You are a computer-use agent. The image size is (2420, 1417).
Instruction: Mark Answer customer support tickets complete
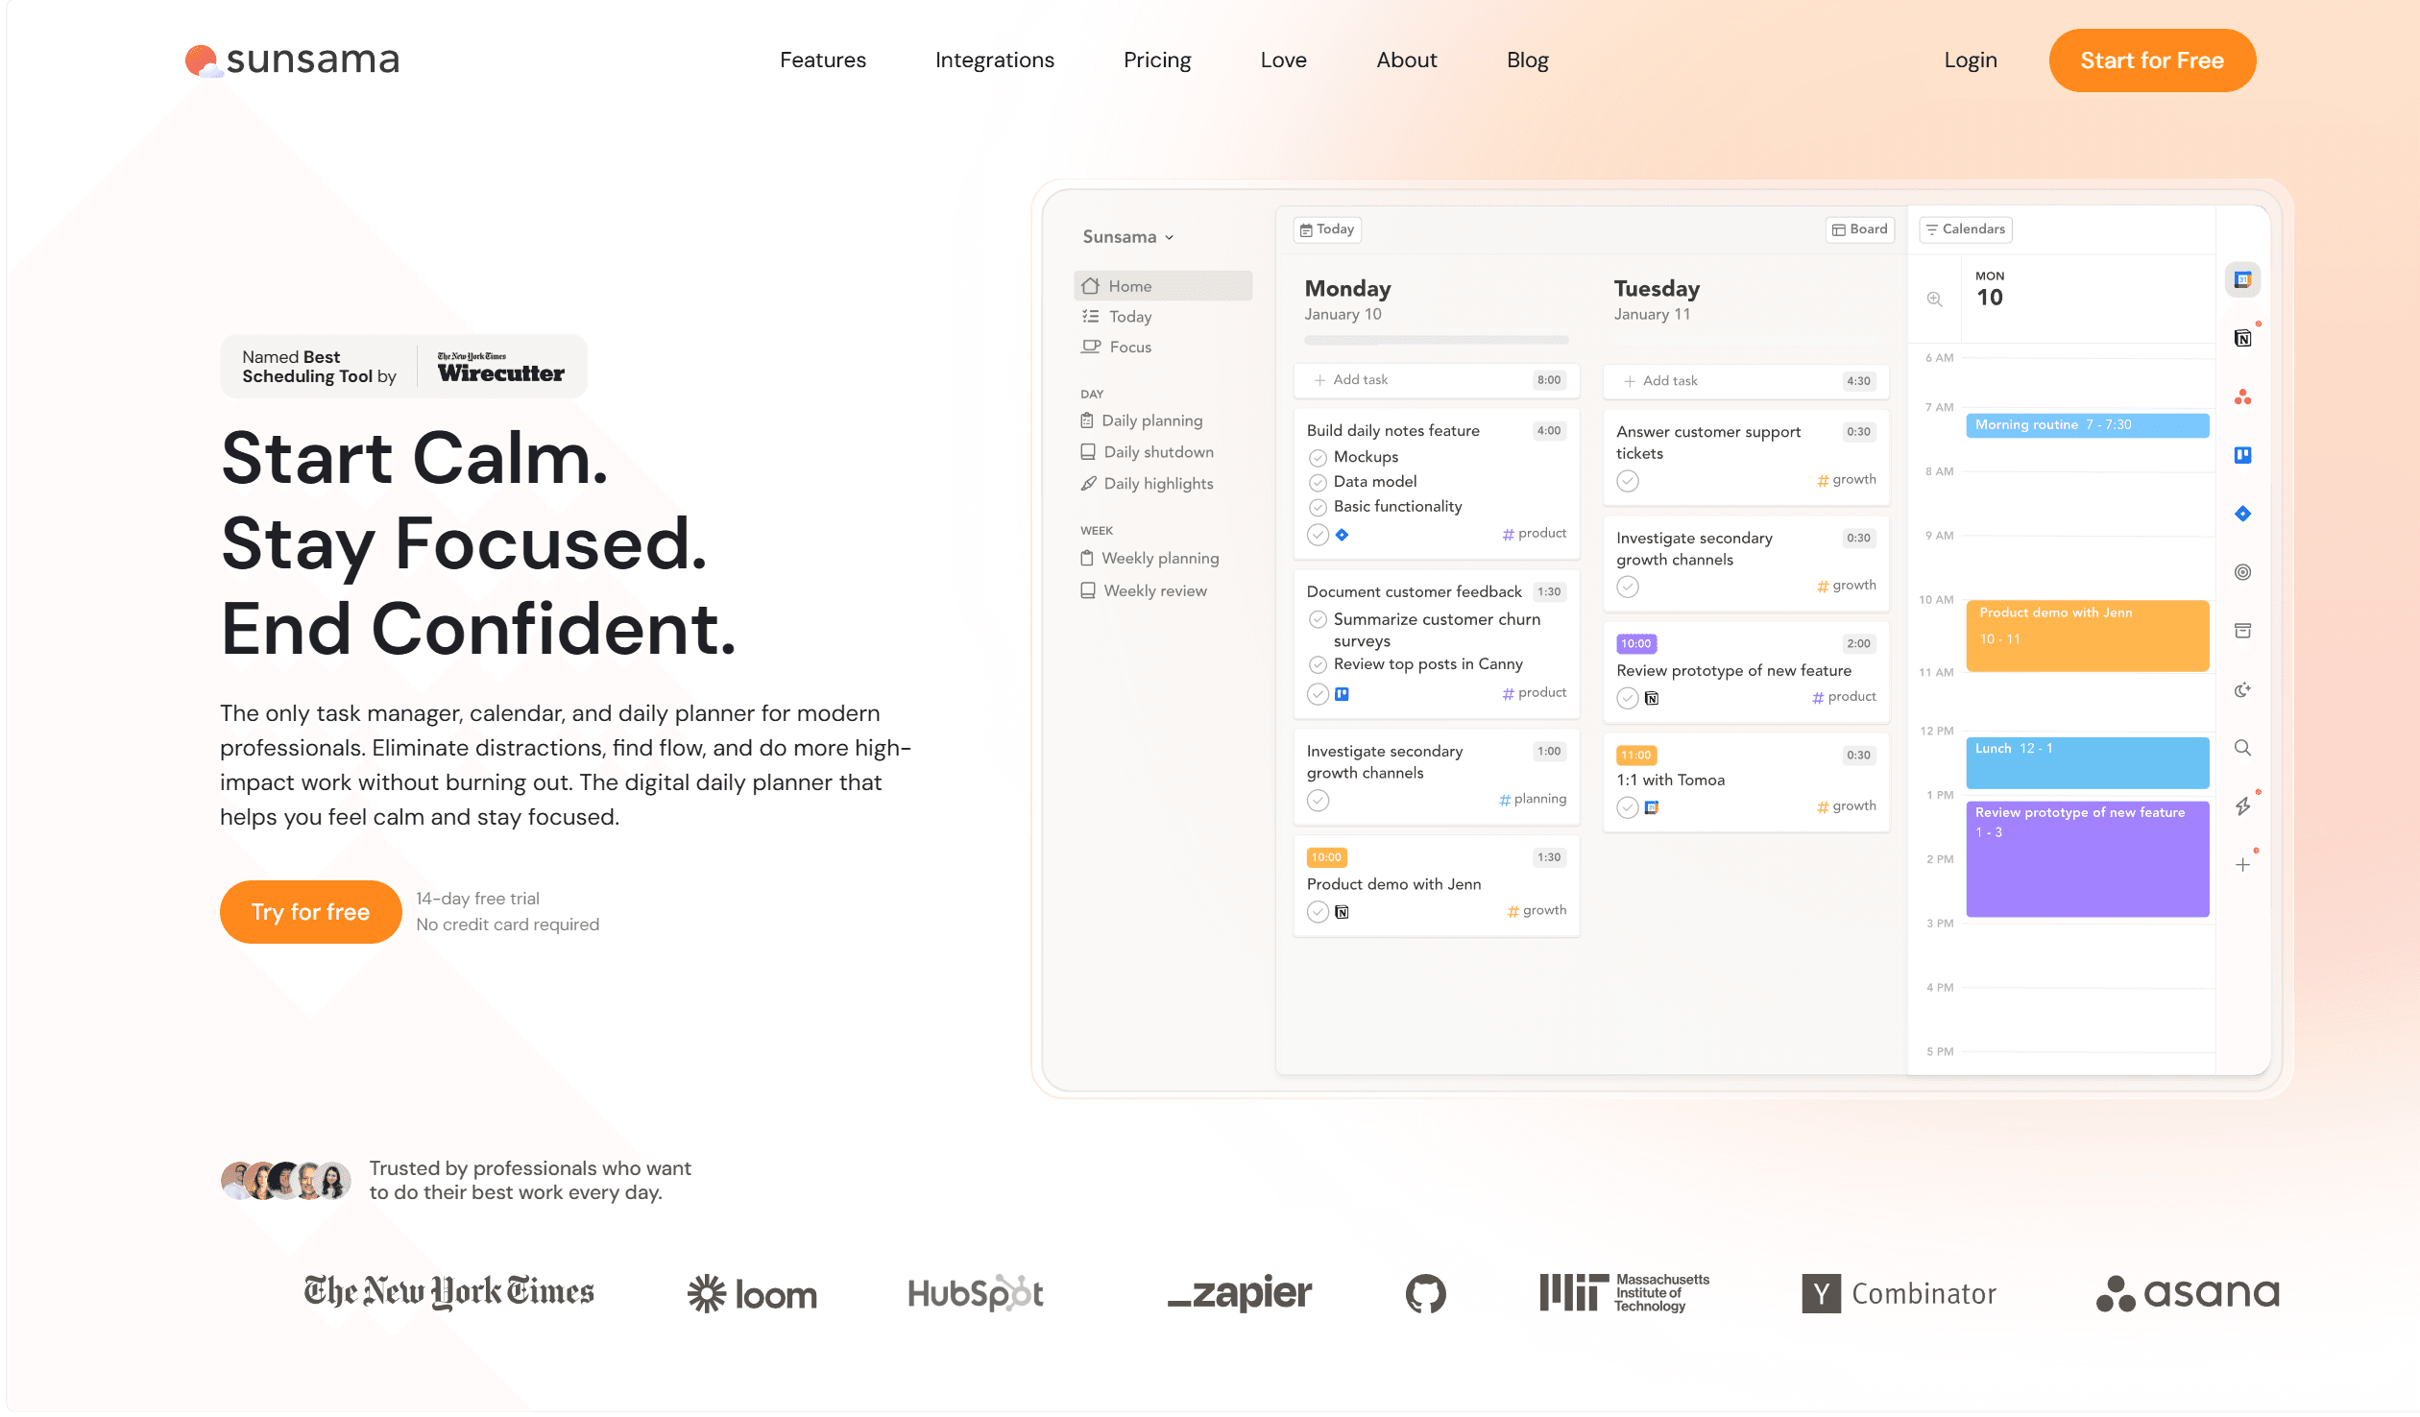(1627, 481)
